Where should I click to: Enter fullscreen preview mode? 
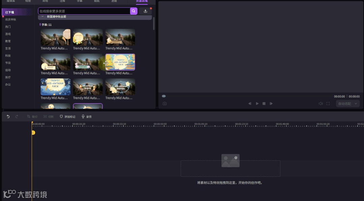click(x=328, y=104)
